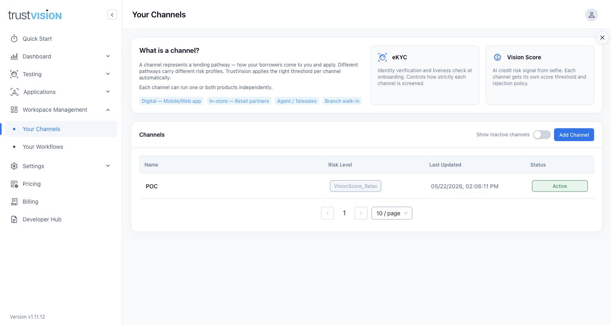Close the 'What is a channel?' info panel
This screenshot has width=611, height=325.
pyautogui.click(x=602, y=37)
